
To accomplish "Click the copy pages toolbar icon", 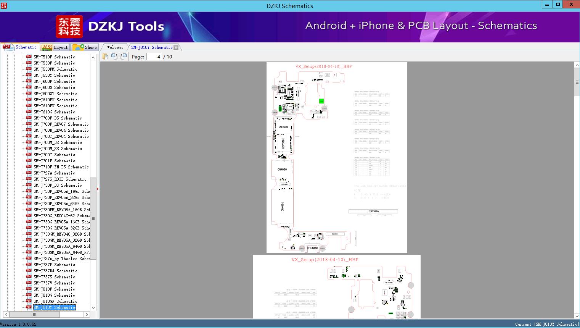I will (105, 57).
